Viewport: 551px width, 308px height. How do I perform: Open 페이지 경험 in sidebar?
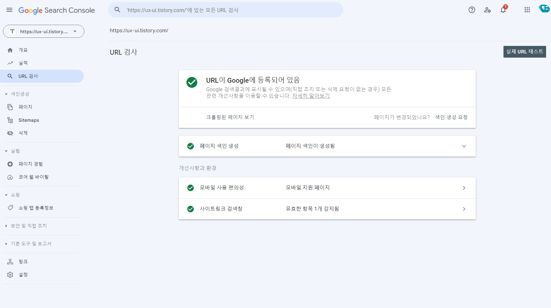pyautogui.click(x=42, y=164)
